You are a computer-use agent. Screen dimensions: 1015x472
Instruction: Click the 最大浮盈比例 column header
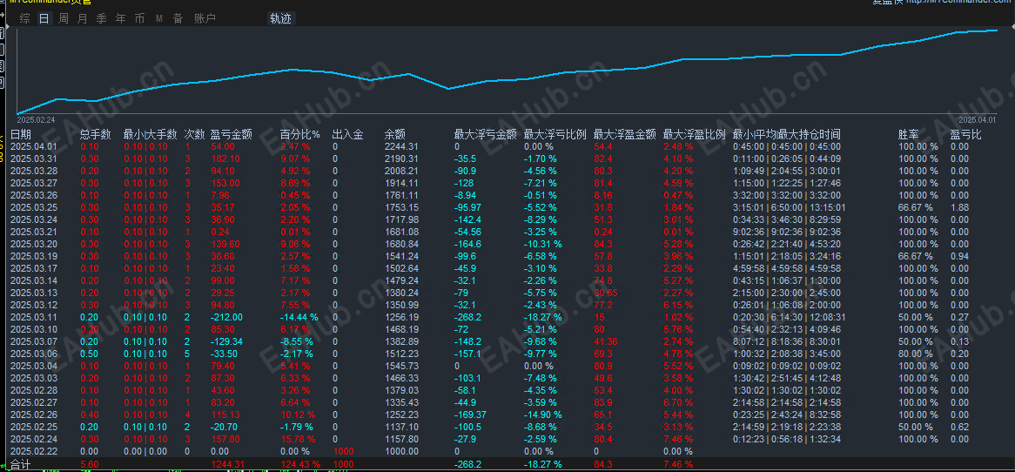695,135
